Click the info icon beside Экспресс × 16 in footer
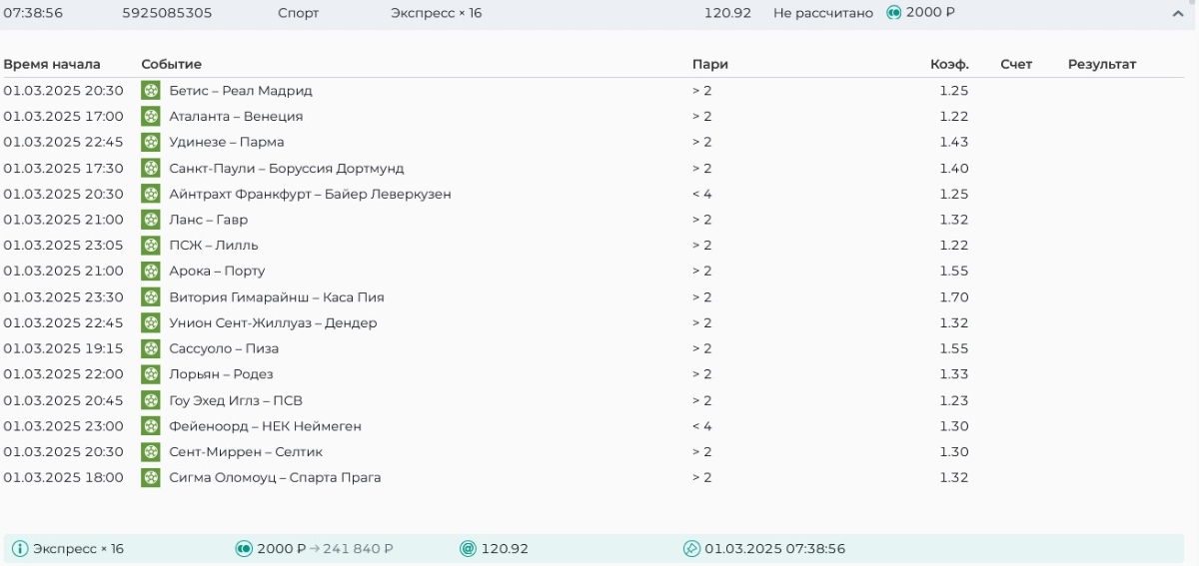 point(20,549)
